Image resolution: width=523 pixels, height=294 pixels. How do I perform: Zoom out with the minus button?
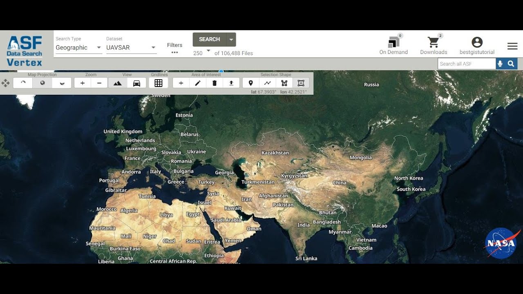(x=99, y=83)
